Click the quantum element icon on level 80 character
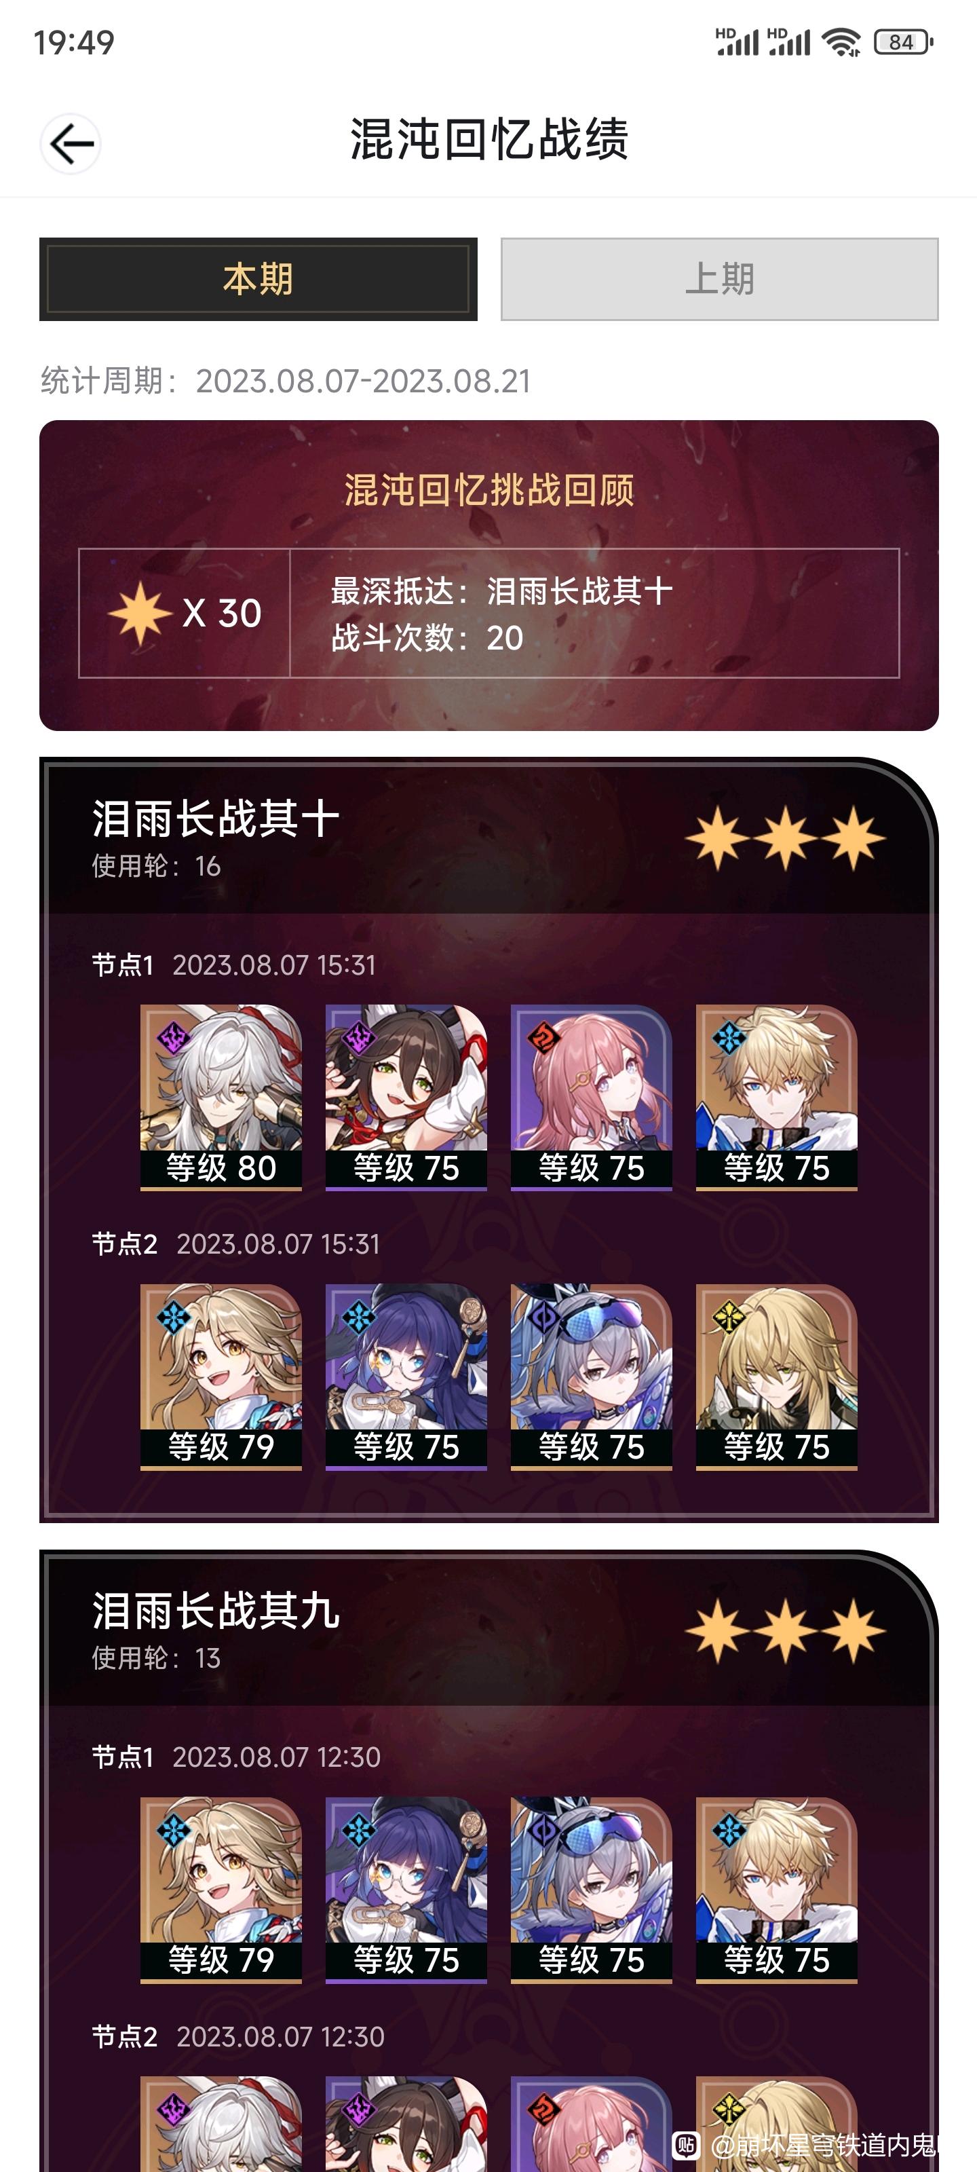 pos(173,1037)
